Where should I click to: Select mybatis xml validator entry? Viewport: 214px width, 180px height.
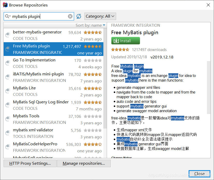(53, 133)
